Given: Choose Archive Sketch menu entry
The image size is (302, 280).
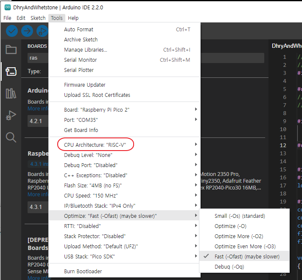Looking at the screenshot, I should point(124,40).
